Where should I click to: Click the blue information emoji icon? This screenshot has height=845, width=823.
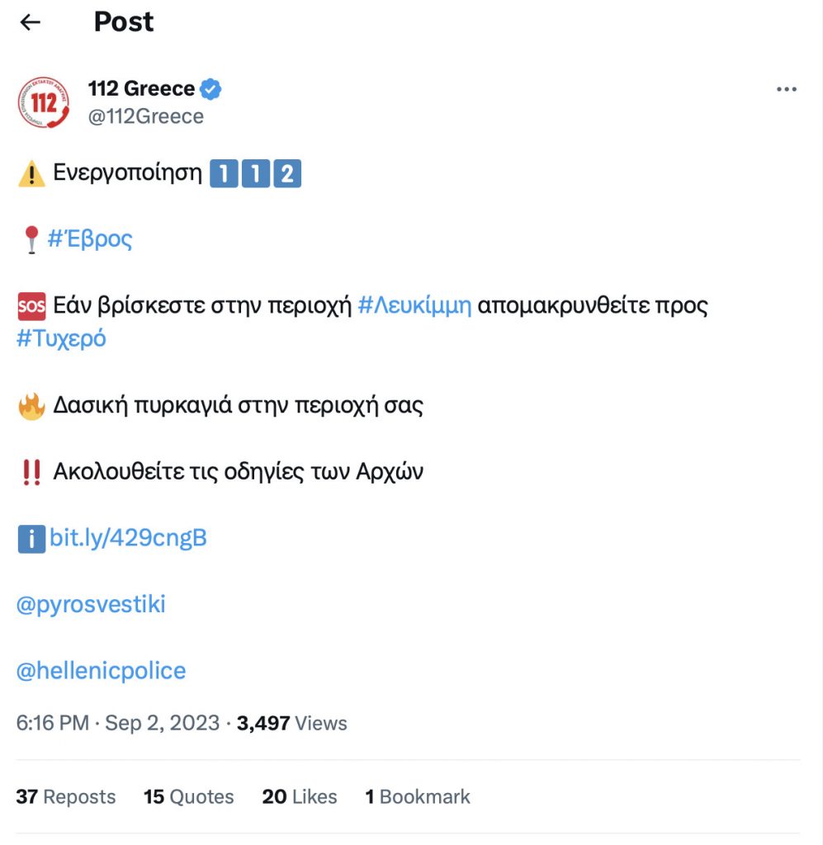tap(31, 540)
